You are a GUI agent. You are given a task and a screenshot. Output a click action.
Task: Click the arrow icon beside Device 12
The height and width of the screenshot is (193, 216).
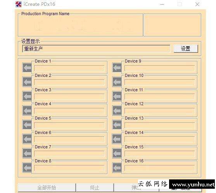pyautogui.click(x=117, y=110)
